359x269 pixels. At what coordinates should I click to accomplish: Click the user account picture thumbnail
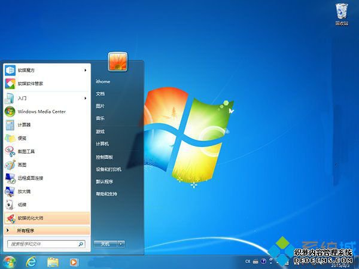pyautogui.click(x=118, y=62)
